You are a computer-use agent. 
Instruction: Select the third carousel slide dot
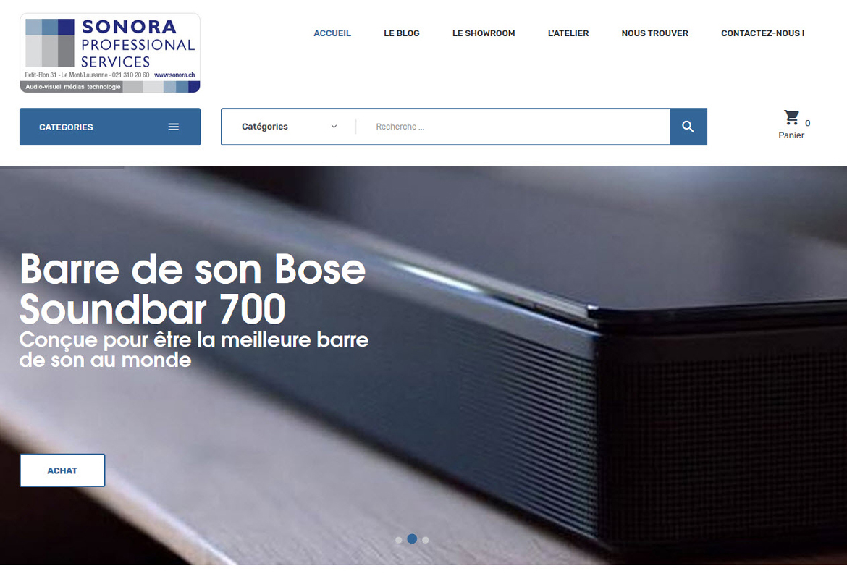[x=426, y=540]
